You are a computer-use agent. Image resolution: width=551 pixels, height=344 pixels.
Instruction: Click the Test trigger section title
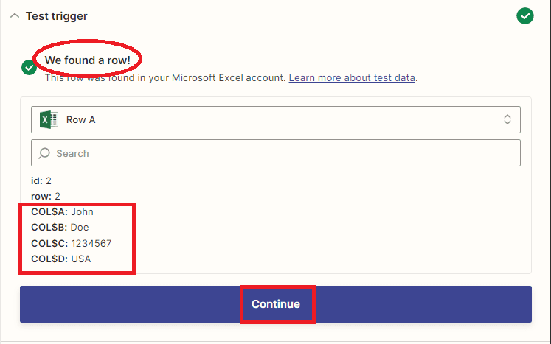pos(56,15)
